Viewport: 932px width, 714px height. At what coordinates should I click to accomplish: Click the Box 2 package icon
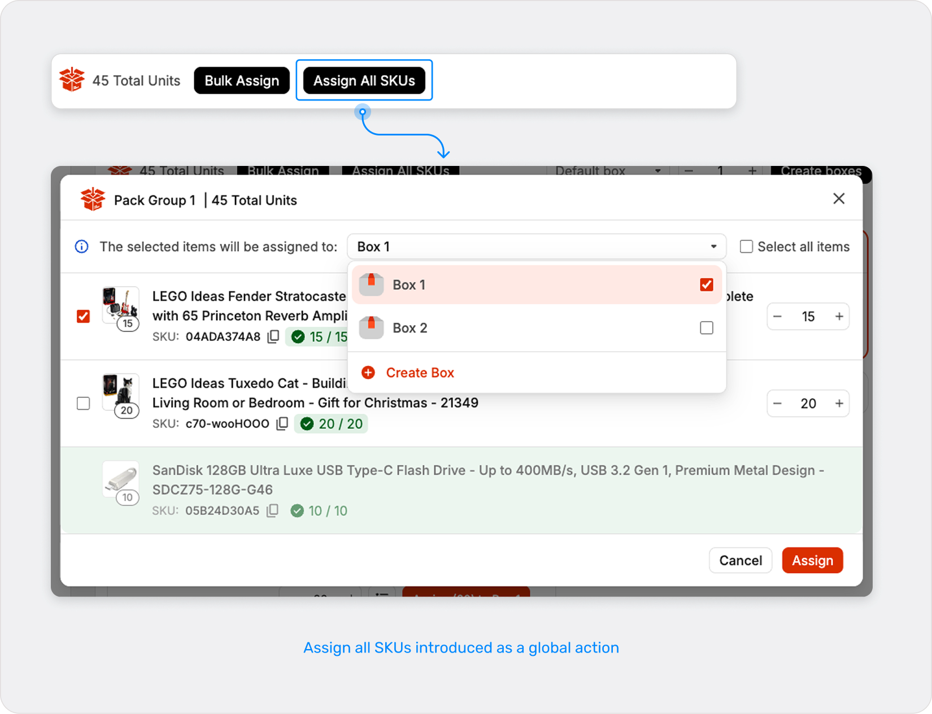pos(371,328)
